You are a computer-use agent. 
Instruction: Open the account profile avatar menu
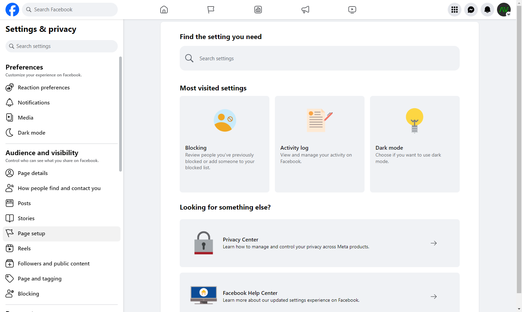pos(504,10)
